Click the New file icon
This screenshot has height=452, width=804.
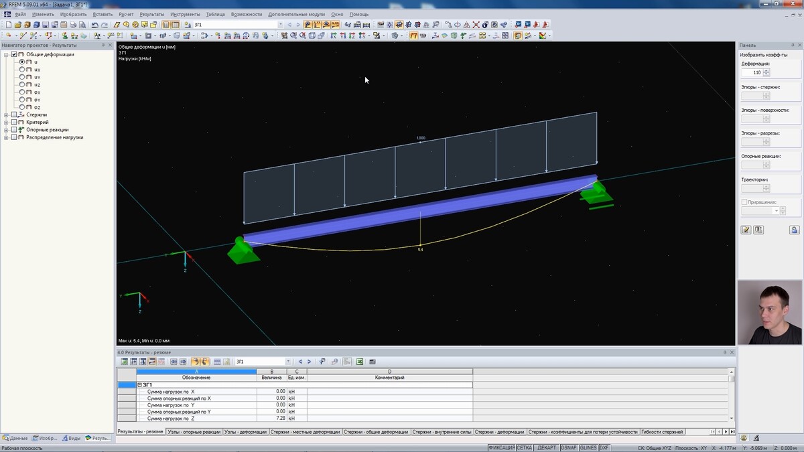(9, 25)
